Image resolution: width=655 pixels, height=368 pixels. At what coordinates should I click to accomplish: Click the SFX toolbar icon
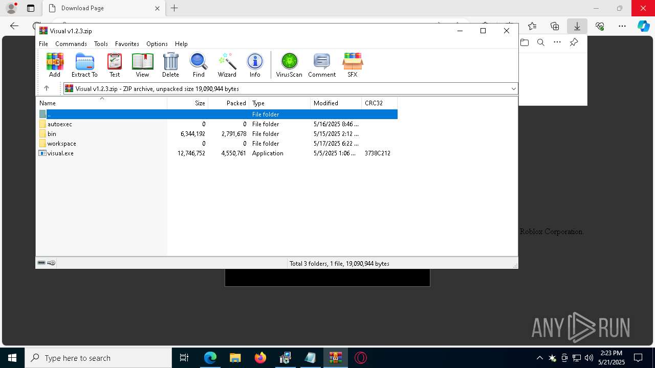click(x=353, y=65)
